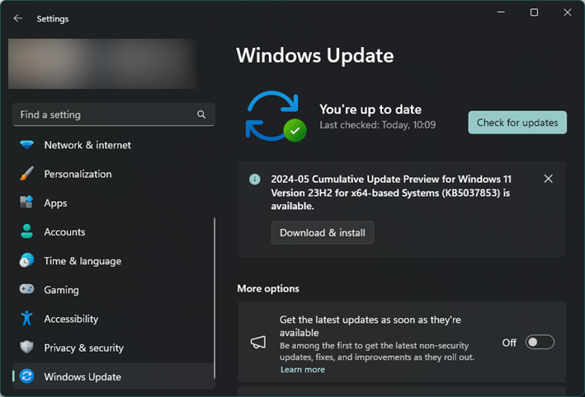The height and width of the screenshot is (397, 585).
Task: Click the Gaming controller icon
Action: [26, 289]
